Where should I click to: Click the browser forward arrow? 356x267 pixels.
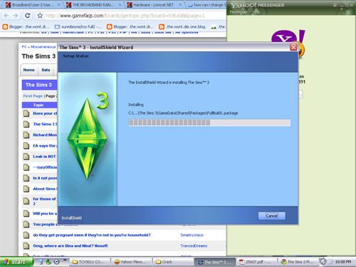point(16,16)
